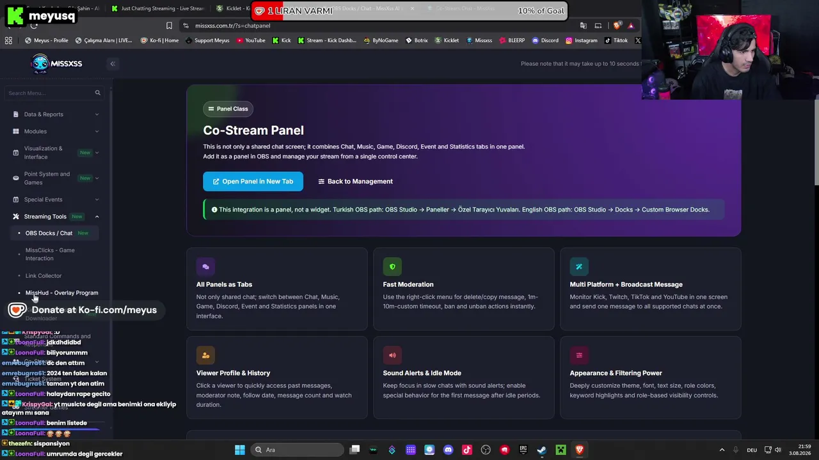Viewport: 819px width, 460px height.
Task: Open the Instagram bookmark
Action: [581, 40]
